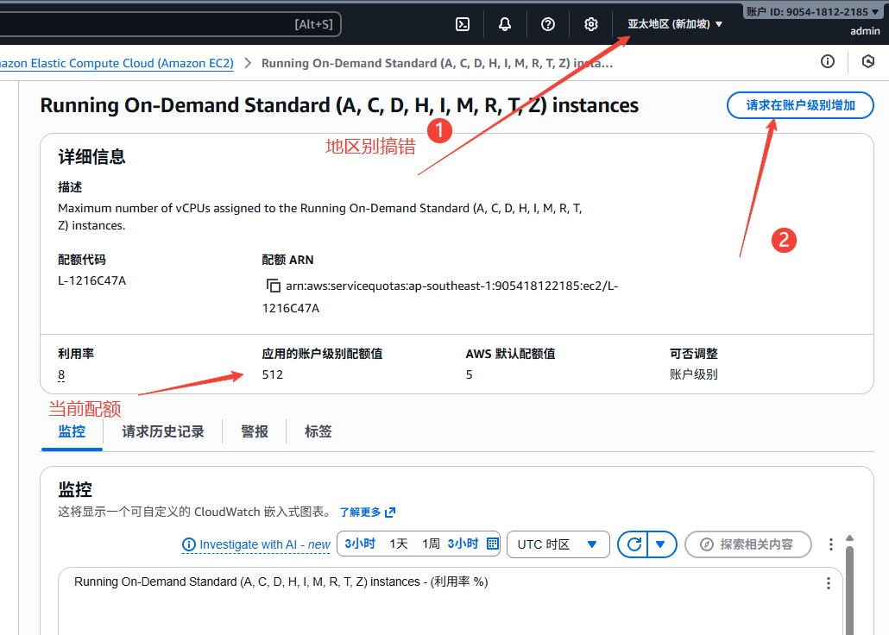This screenshot has width=889, height=635.
Task: Open the notifications bell
Action: [x=505, y=24]
